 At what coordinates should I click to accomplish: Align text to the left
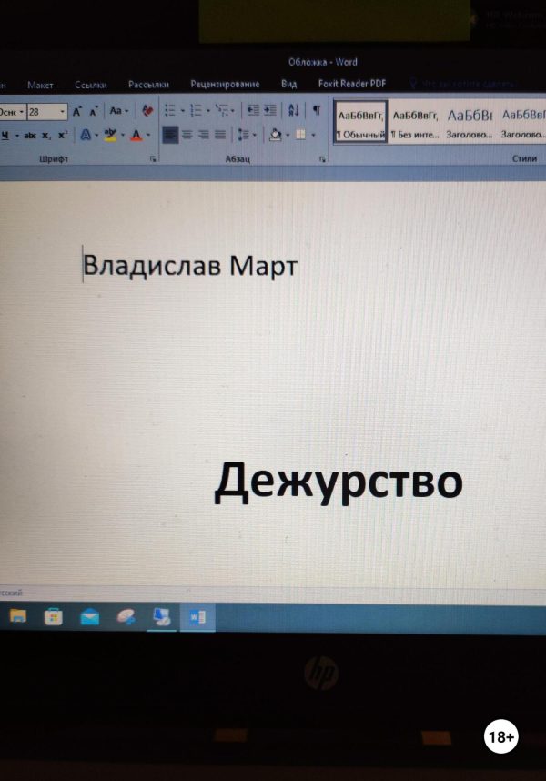tap(170, 135)
